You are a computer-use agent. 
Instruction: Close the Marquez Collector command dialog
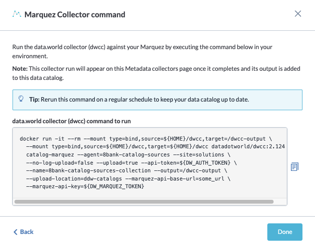(298, 14)
